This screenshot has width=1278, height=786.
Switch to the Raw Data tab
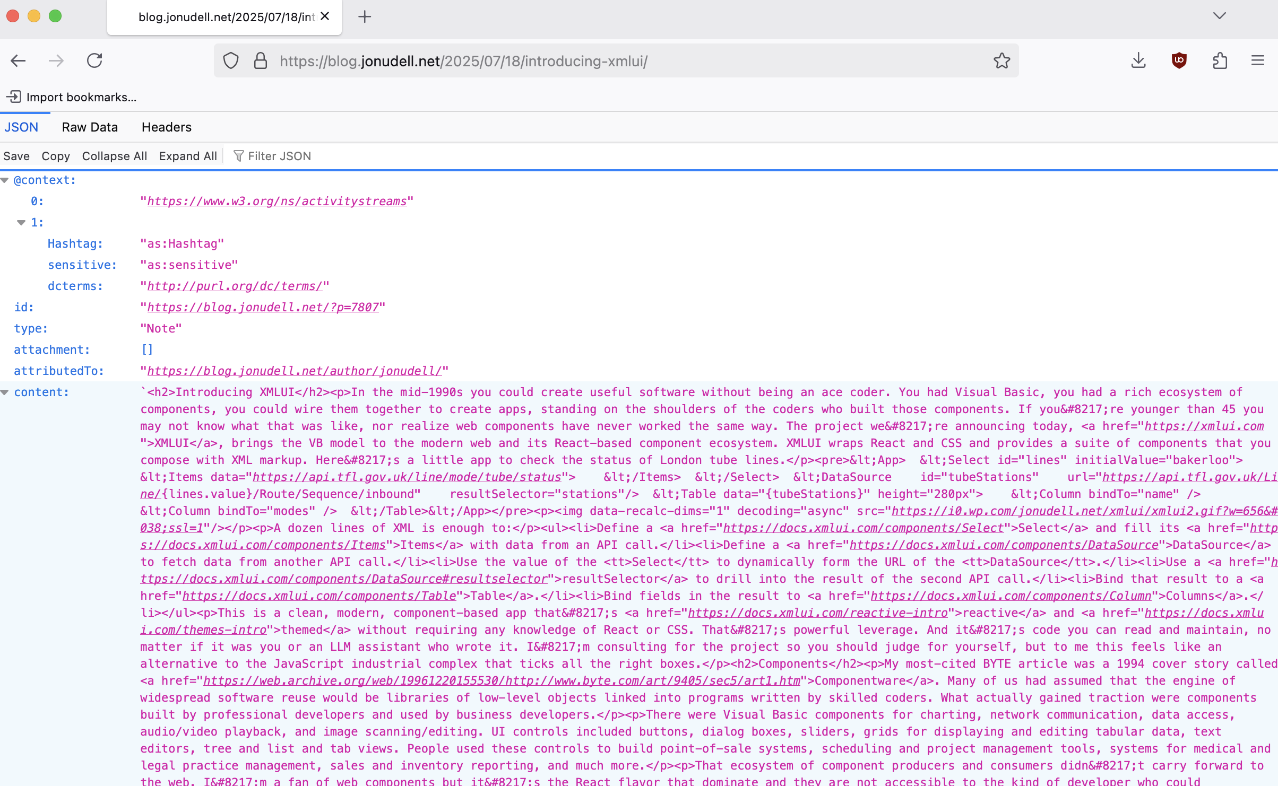(x=90, y=127)
